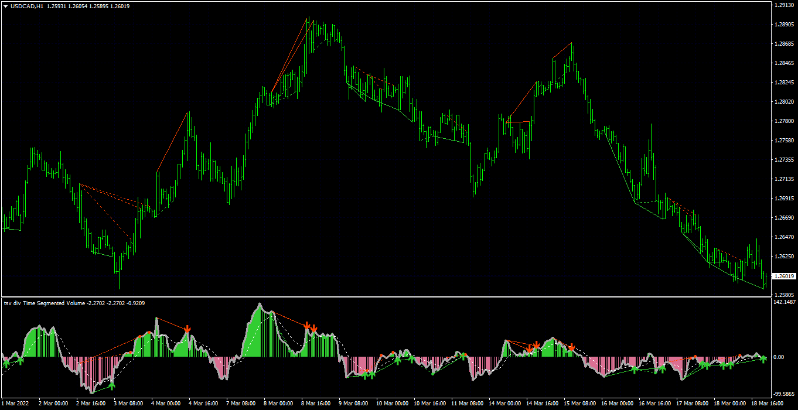Click the -99.5865 indicator minimum value
798x410 pixels.
[784, 394]
